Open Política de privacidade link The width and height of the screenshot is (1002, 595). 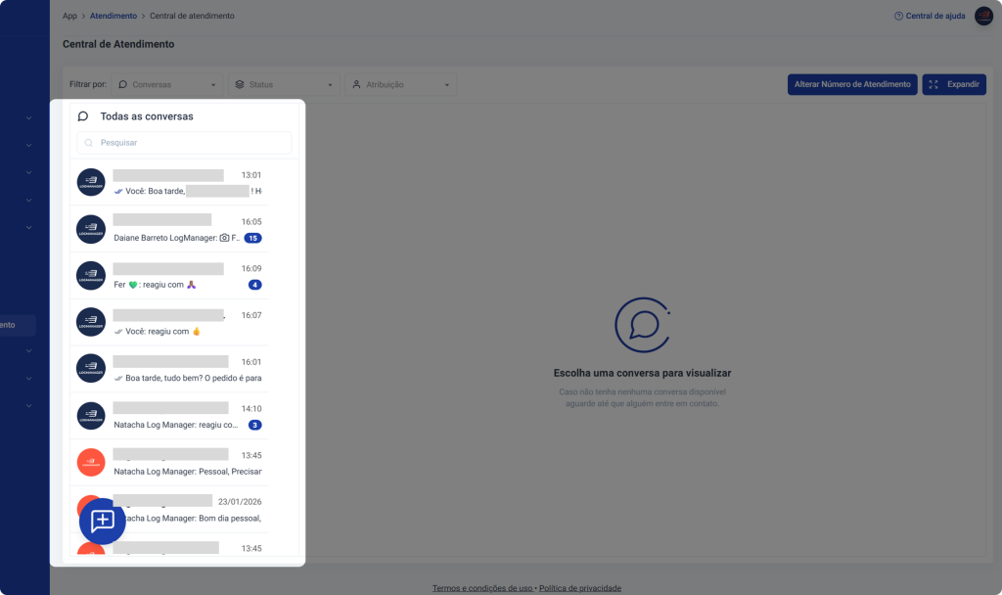pos(579,588)
